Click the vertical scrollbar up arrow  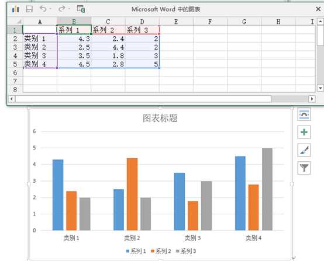click(320, 22)
